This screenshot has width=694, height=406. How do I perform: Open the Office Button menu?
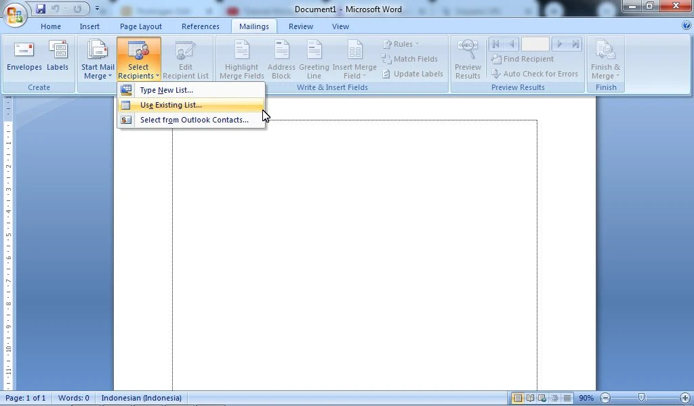click(14, 14)
